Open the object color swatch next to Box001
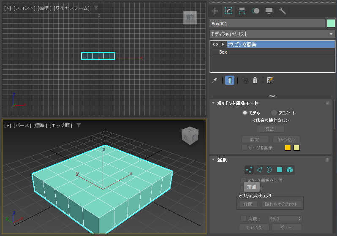 click(331, 23)
